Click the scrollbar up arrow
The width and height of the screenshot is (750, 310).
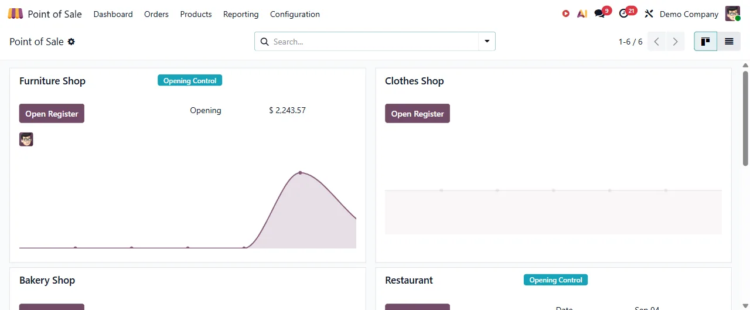(745, 65)
